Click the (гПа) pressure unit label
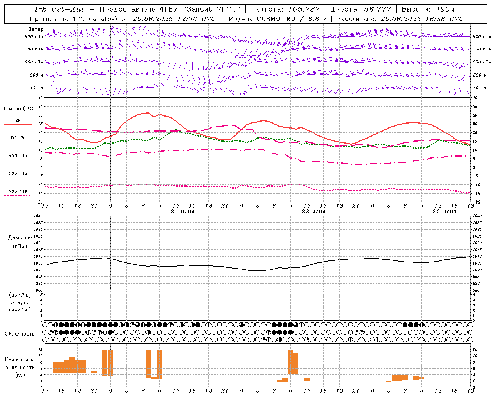The height and width of the screenshot is (394, 493). coord(20,247)
